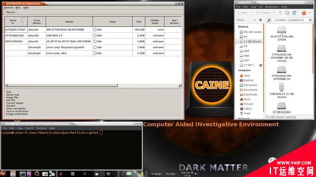Eject the mounted 2,1 GB volume
The image size is (316, 177).
coord(260,65)
